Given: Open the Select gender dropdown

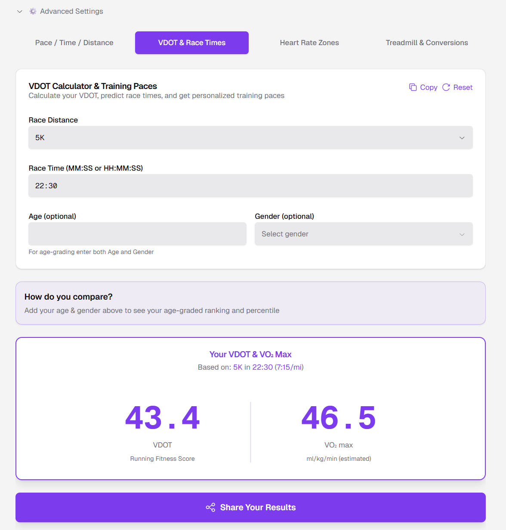Looking at the screenshot, I should 364,234.
